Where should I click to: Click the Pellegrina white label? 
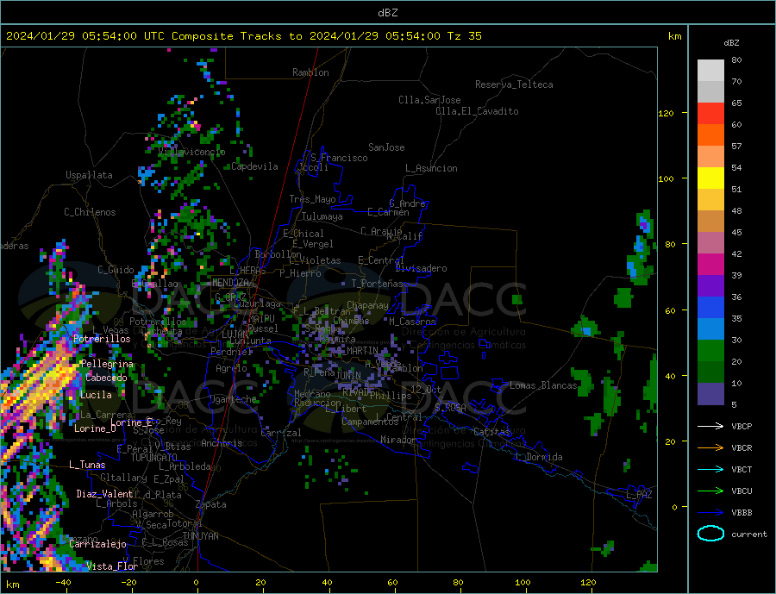point(107,364)
